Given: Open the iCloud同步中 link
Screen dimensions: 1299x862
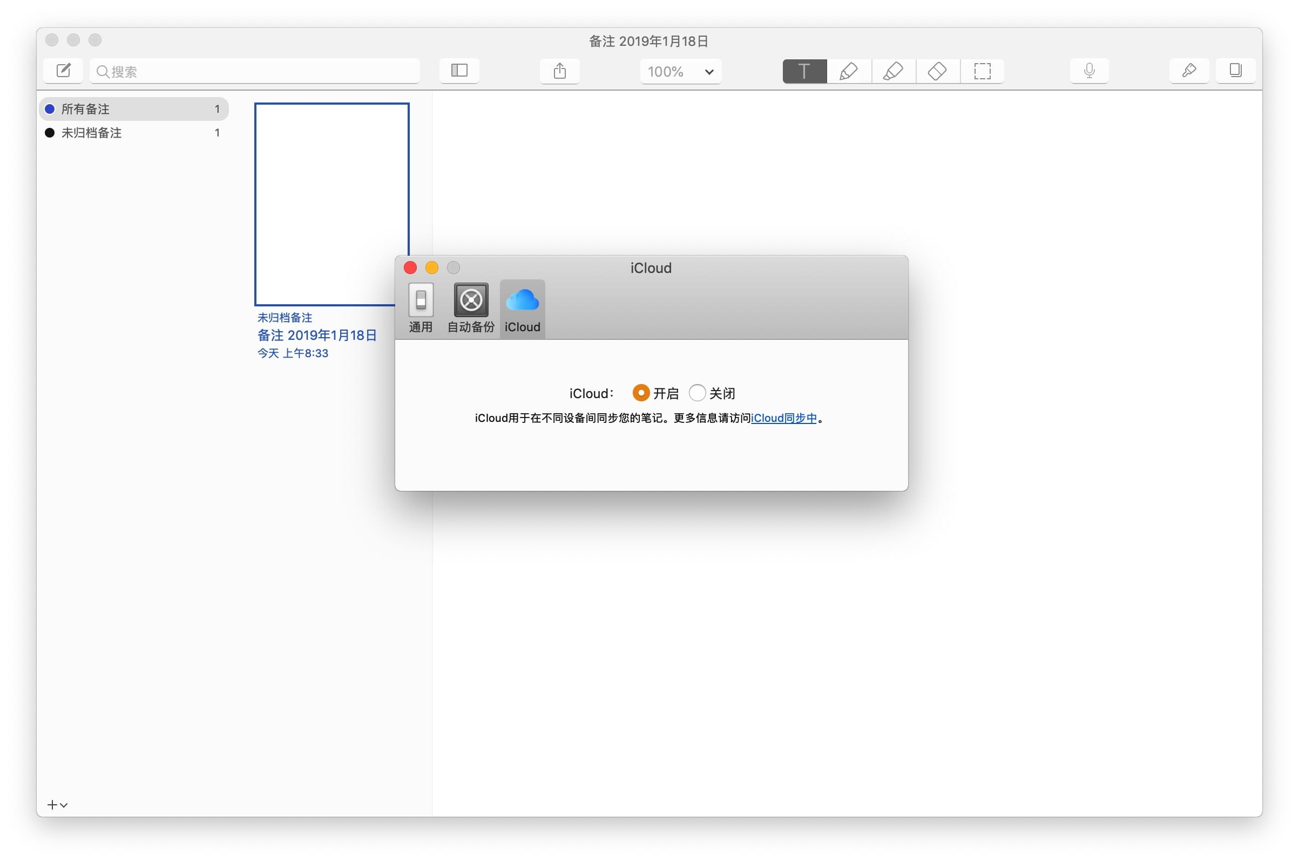Looking at the screenshot, I should [783, 419].
